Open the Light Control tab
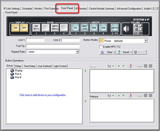 pos(60,66)
